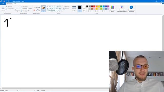Choose the Rectangle shape
164x92 pixels.
54,7
